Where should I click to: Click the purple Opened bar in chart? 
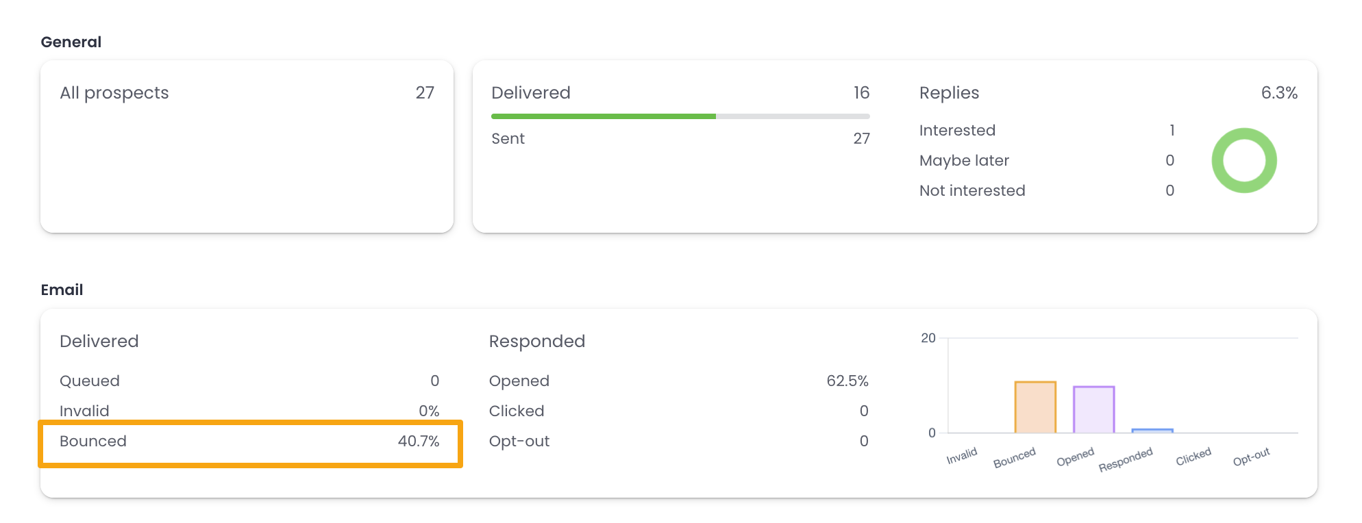(x=1093, y=409)
